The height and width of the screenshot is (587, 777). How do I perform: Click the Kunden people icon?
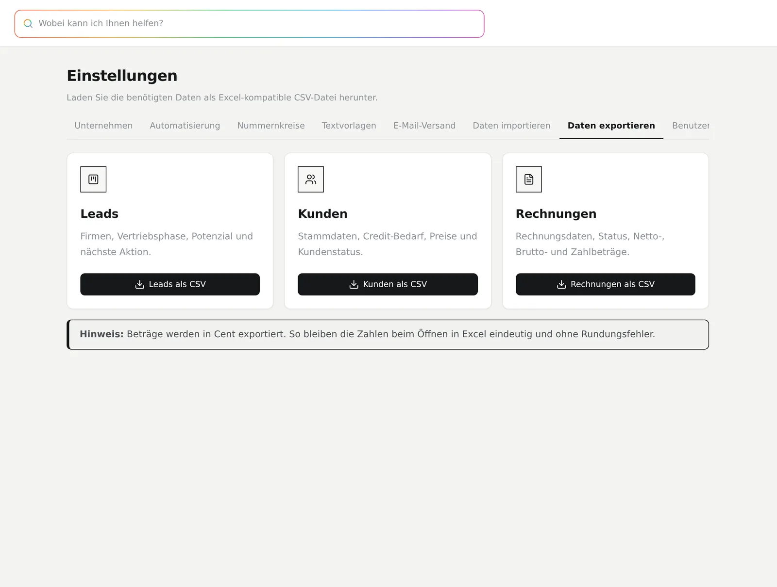311,179
